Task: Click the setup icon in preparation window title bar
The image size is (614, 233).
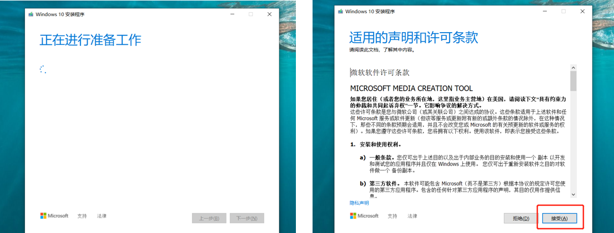Action: coord(31,14)
